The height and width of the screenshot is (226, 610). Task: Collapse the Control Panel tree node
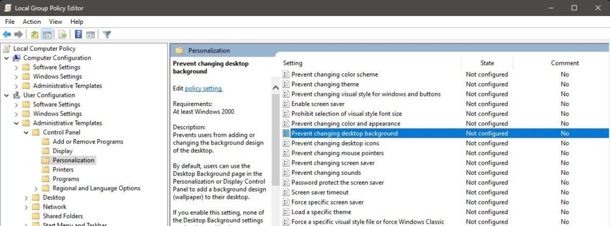pyautogui.click(x=26, y=133)
